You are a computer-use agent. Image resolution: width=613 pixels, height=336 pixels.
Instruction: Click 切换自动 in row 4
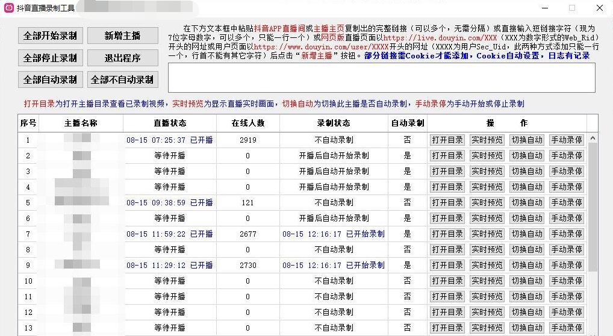coord(527,187)
